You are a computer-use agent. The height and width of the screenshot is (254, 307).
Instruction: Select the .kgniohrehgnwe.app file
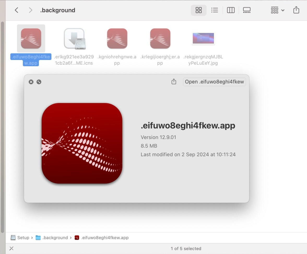[x=117, y=39]
